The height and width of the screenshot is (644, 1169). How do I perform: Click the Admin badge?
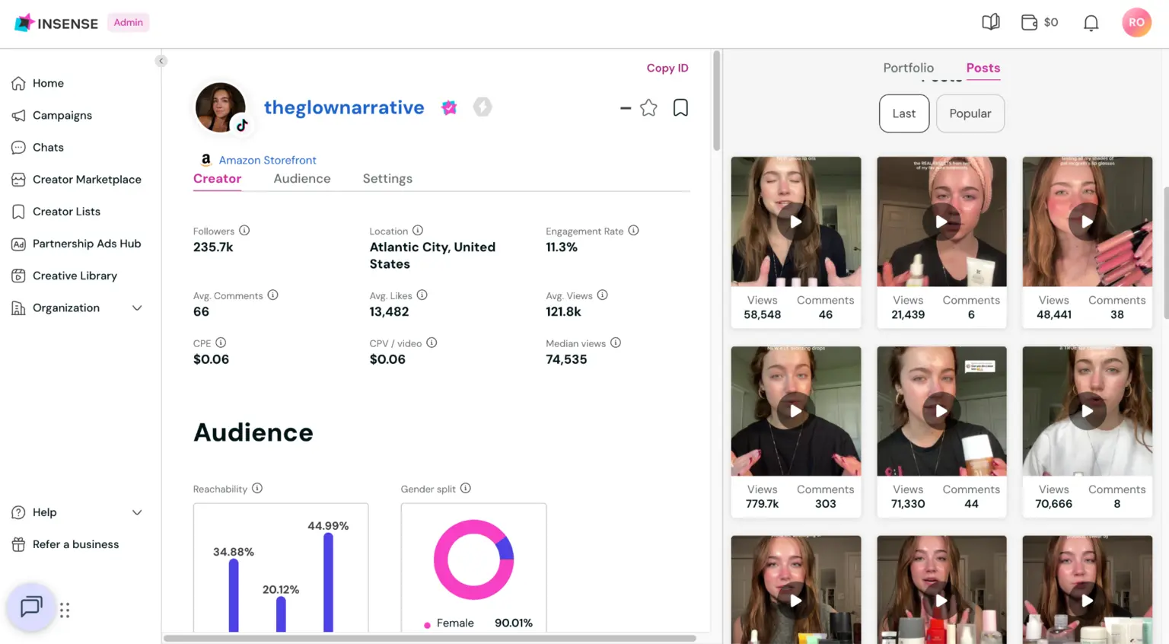click(128, 22)
